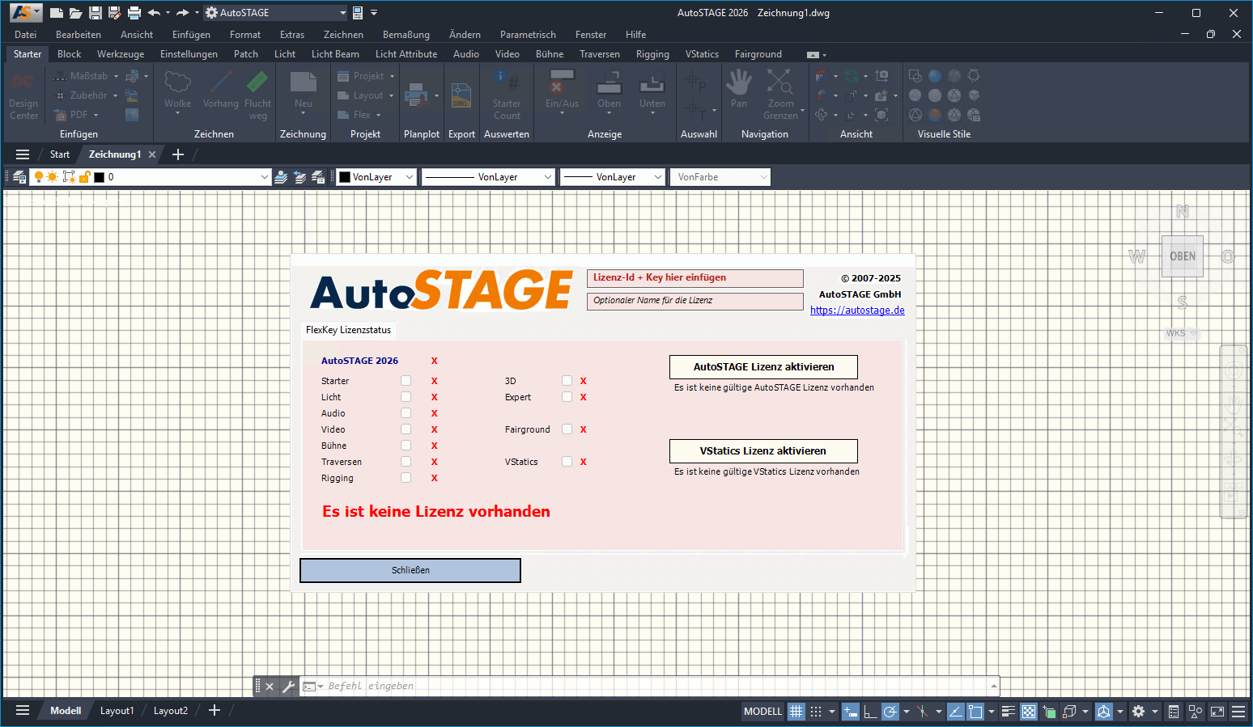Check the VStatics license checkbox
This screenshot has height=727, width=1253.
pyautogui.click(x=567, y=462)
